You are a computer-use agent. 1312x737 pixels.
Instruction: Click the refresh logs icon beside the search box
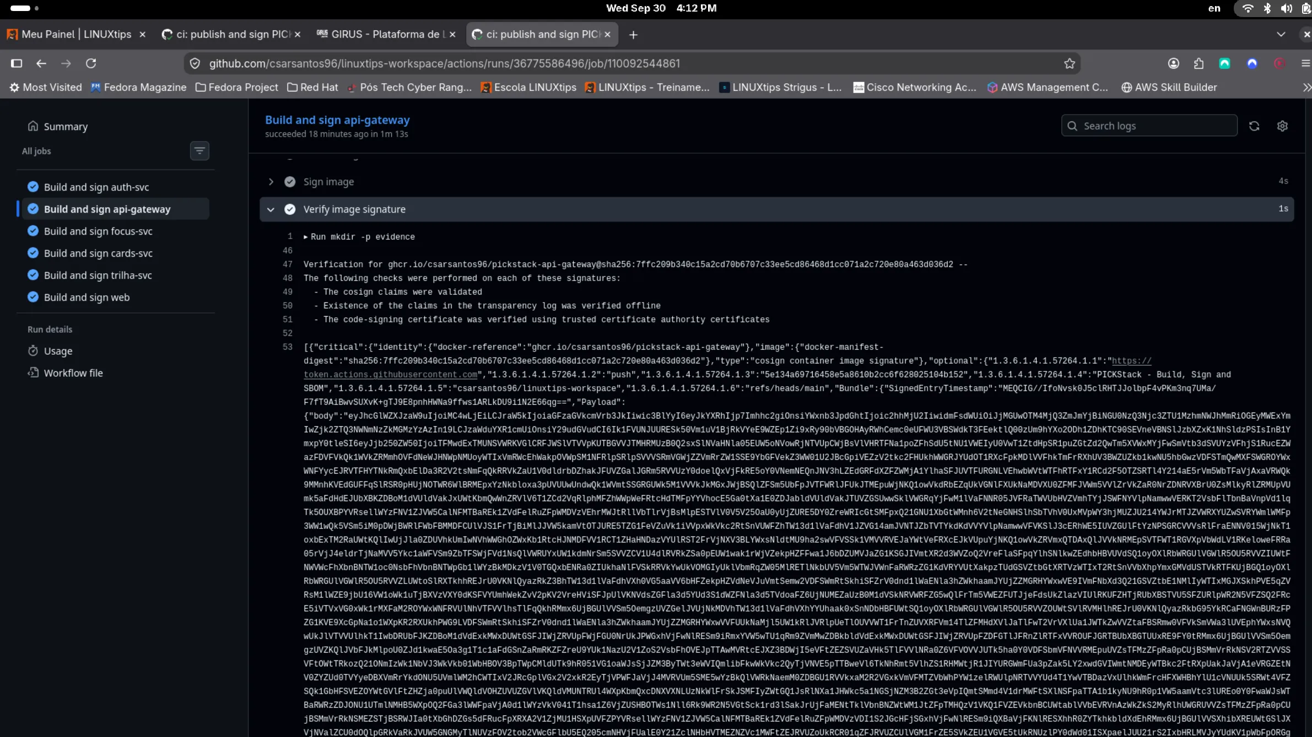[x=1254, y=126]
